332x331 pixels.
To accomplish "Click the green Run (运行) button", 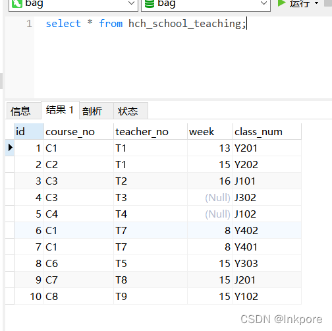I will 294,3.
